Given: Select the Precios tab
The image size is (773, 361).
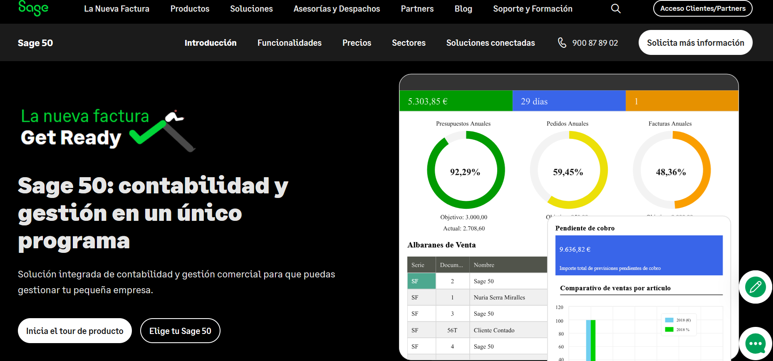Looking at the screenshot, I should pos(357,43).
